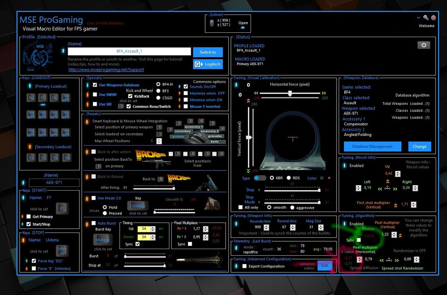Open Database Management
Image resolution: width=447 pixels, height=295 pixels.
372,146
